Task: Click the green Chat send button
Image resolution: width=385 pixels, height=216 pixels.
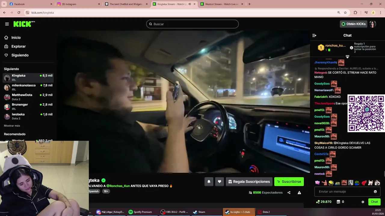Action: coord(374,202)
